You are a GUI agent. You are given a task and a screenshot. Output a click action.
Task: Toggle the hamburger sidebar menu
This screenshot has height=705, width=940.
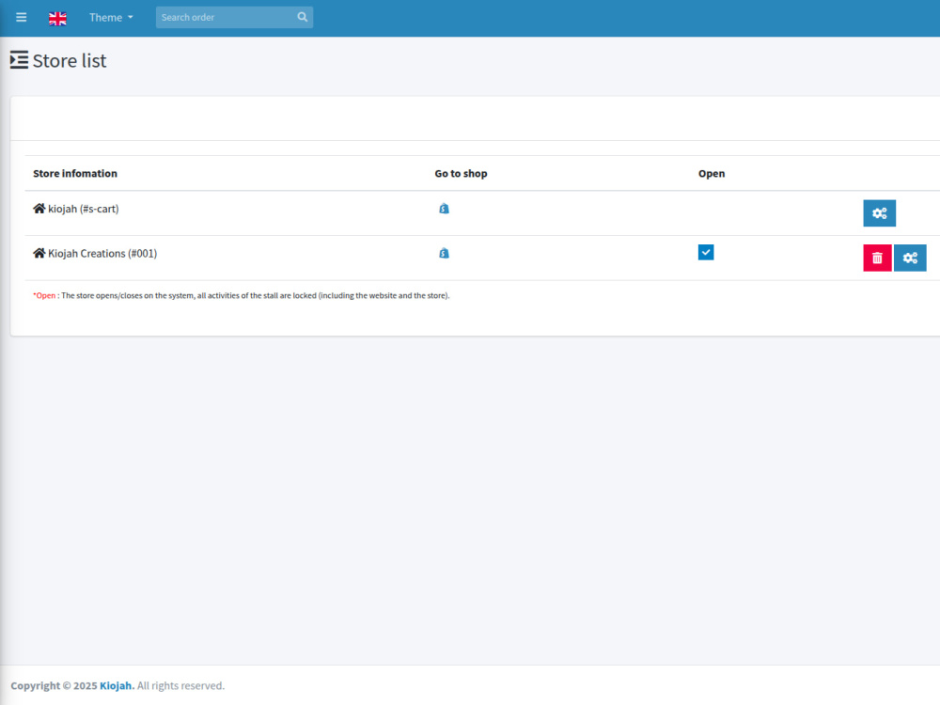21,17
